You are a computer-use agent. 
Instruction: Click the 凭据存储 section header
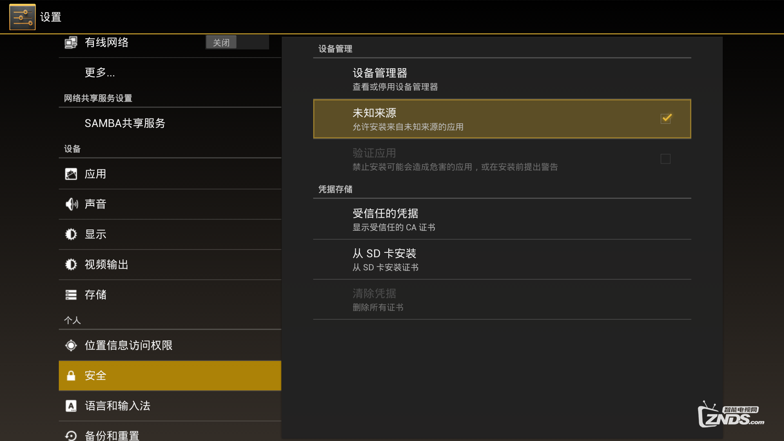click(335, 189)
